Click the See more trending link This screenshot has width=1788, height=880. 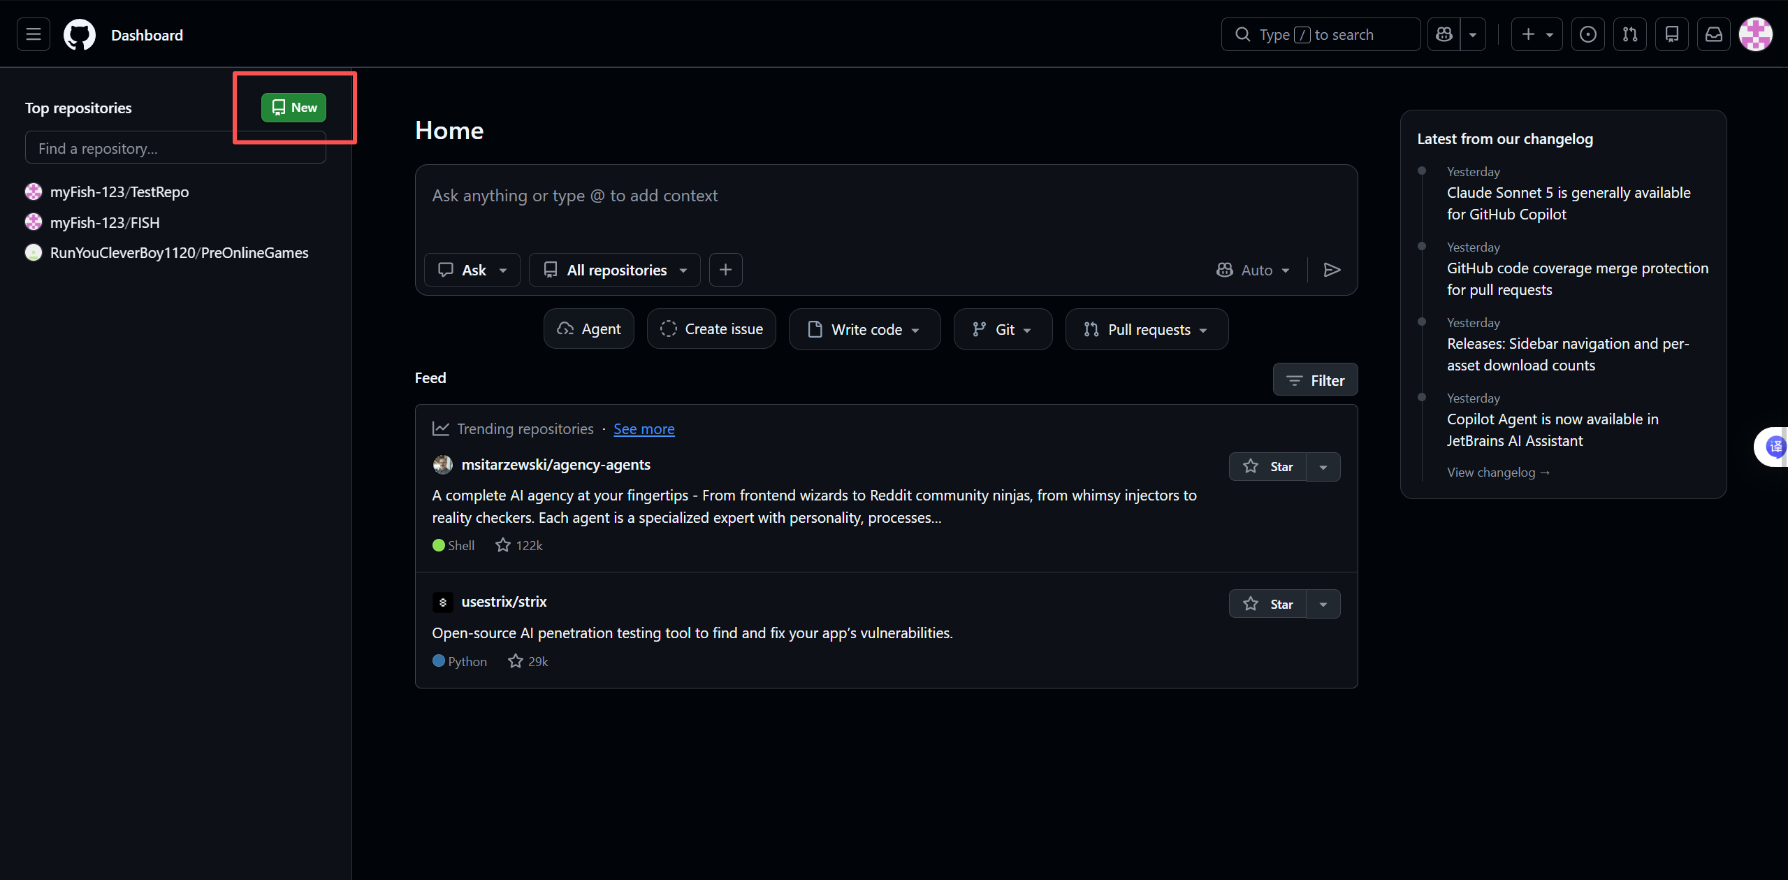tap(644, 429)
